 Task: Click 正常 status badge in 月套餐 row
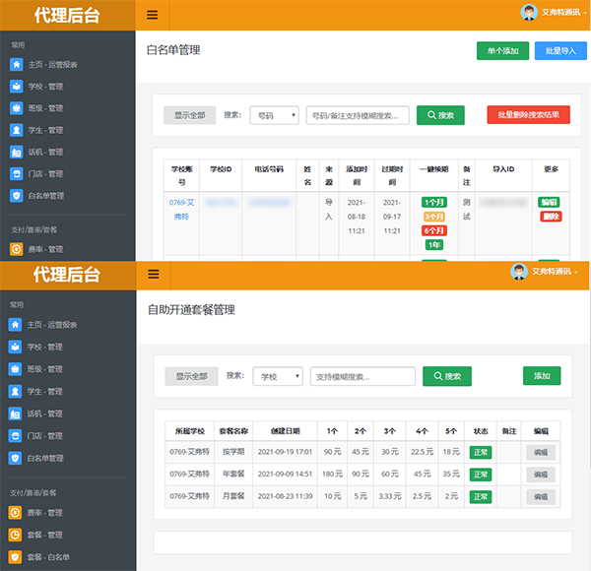[480, 496]
